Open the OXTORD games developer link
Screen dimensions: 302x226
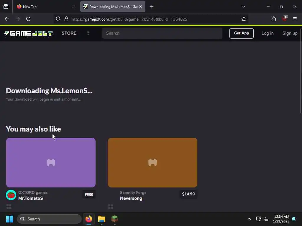pyautogui.click(x=33, y=192)
